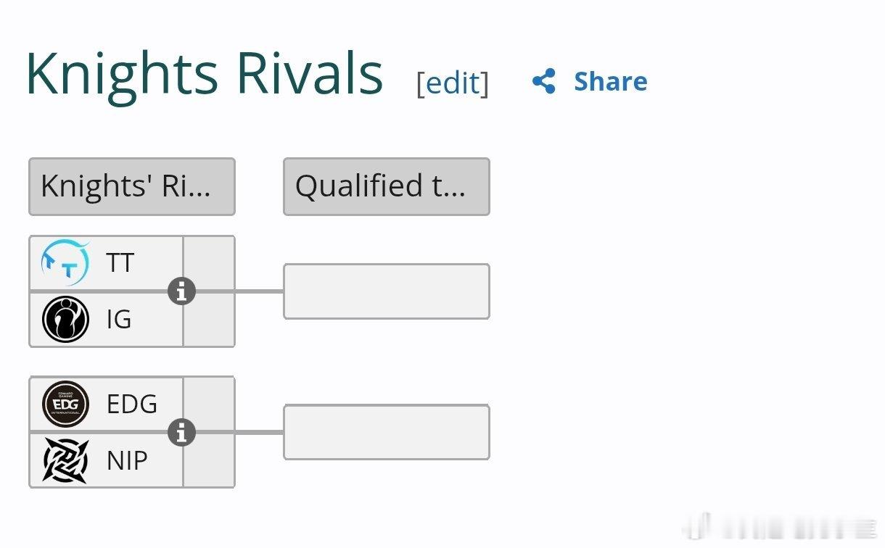Click the empty score cell for NIP
Image resolution: width=885 pixels, height=548 pixels.
(x=209, y=460)
